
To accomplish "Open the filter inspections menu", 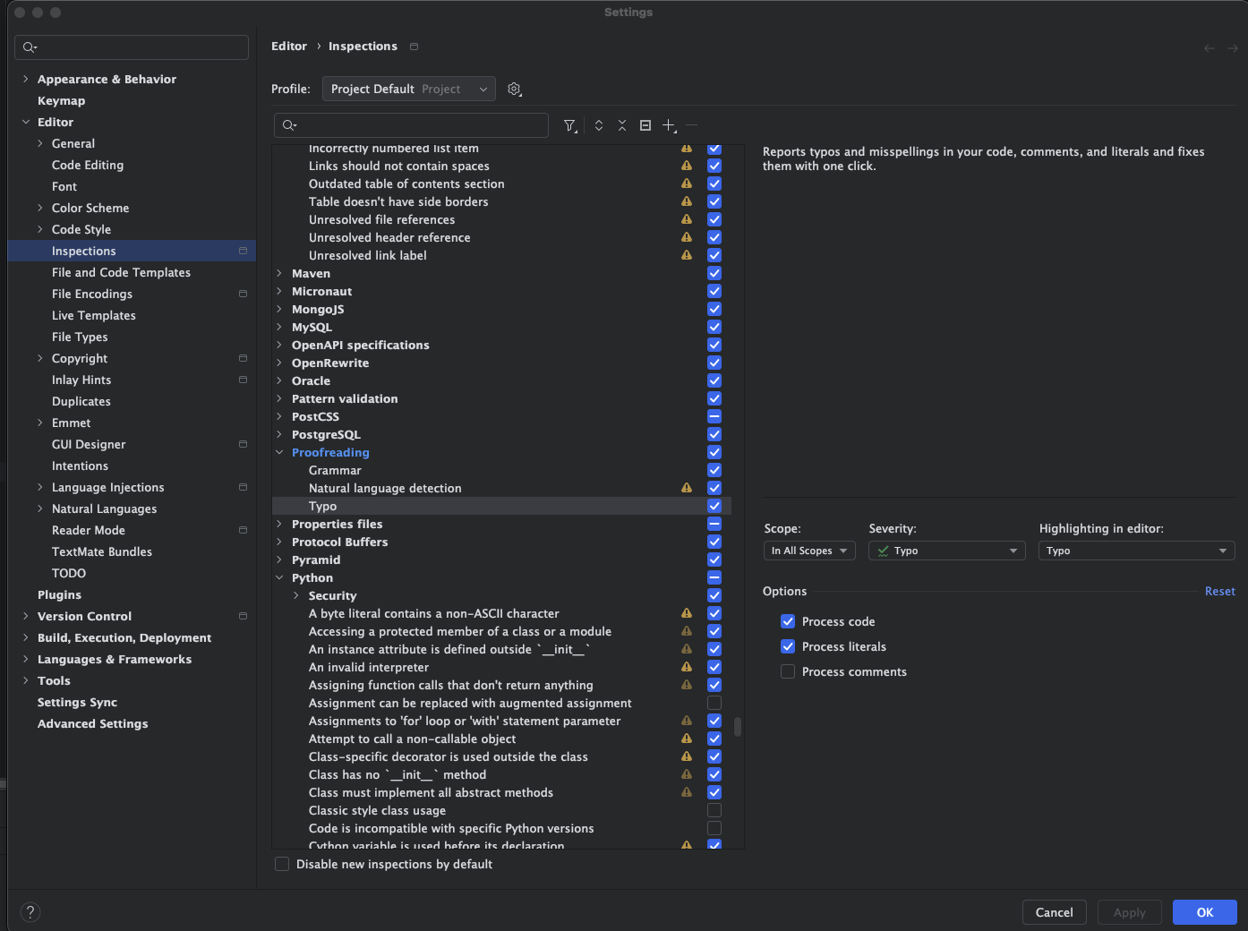I will (570, 125).
